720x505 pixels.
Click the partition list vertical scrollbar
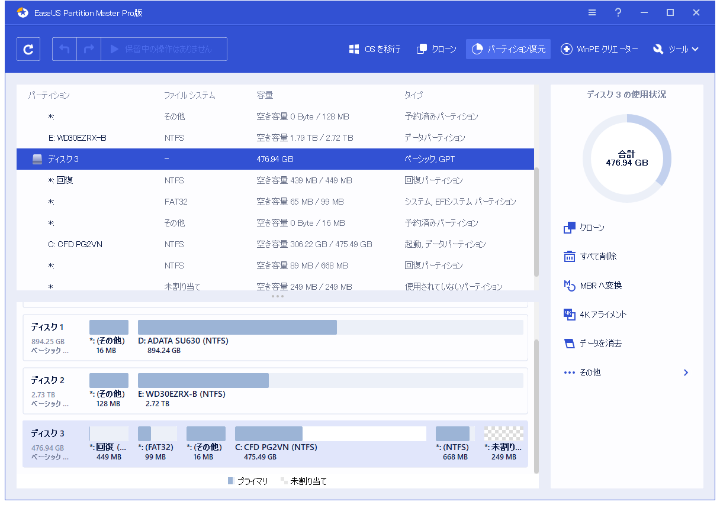(536, 222)
